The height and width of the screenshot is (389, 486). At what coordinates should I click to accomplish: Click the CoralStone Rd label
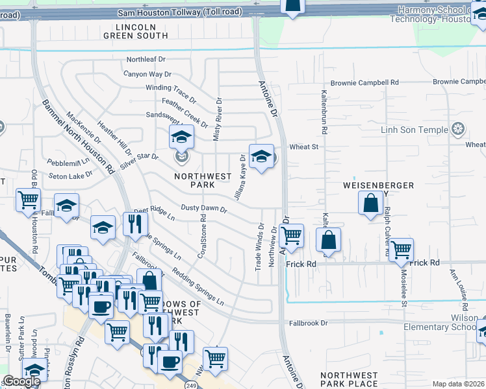tap(202, 237)
